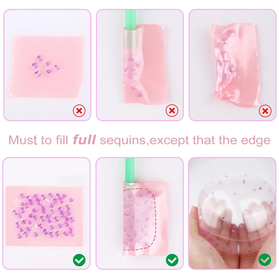
Task: Select the crumpled pink sheet picture
Action: (233, 65)
